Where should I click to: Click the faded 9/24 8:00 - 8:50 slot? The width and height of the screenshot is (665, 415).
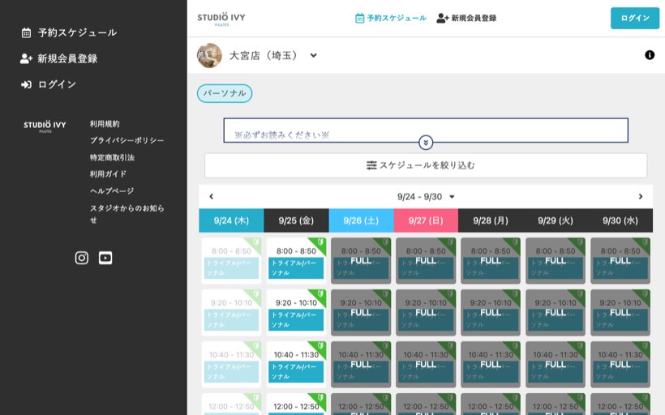pos(231,261)
